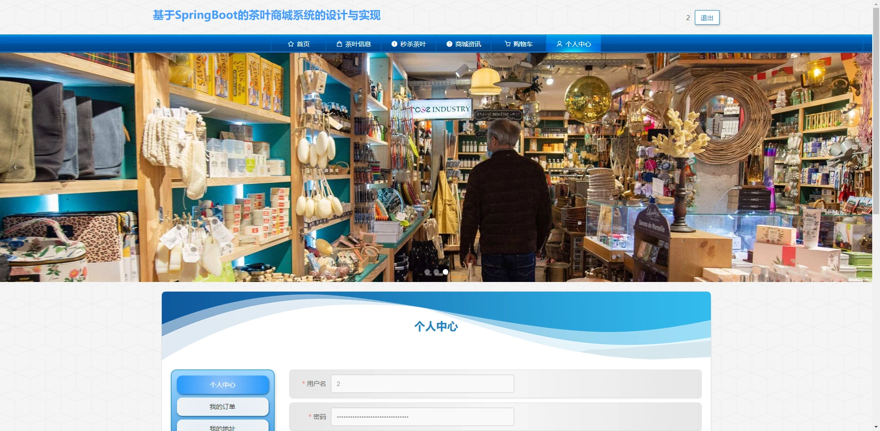Select the second carousel indicator dot
Viewport: 880px width, 431px height.
pyautogui.click(x=436, y=271)
